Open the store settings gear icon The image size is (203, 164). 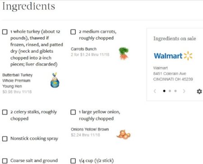coord(199,91)
